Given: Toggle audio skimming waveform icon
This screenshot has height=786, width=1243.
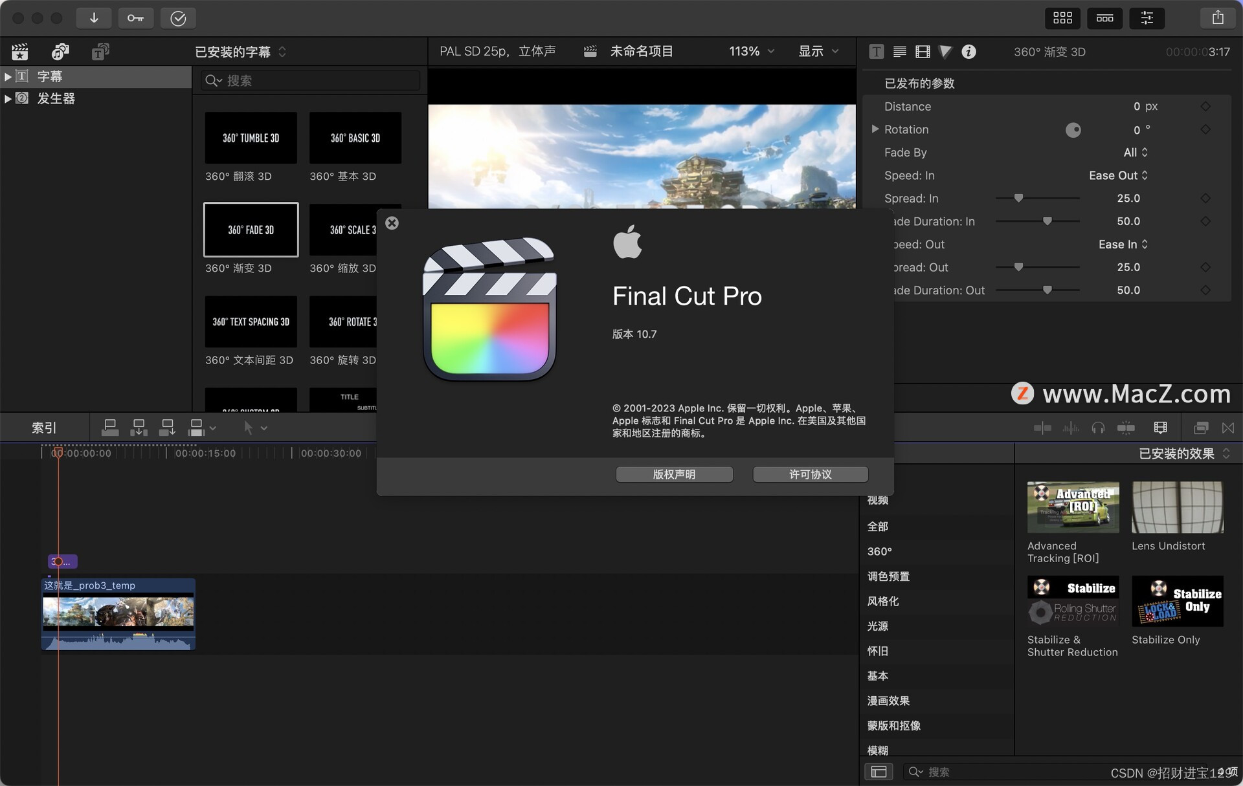Looking at the screenshot, I should pyautogui.click(x=1071, y=428).
